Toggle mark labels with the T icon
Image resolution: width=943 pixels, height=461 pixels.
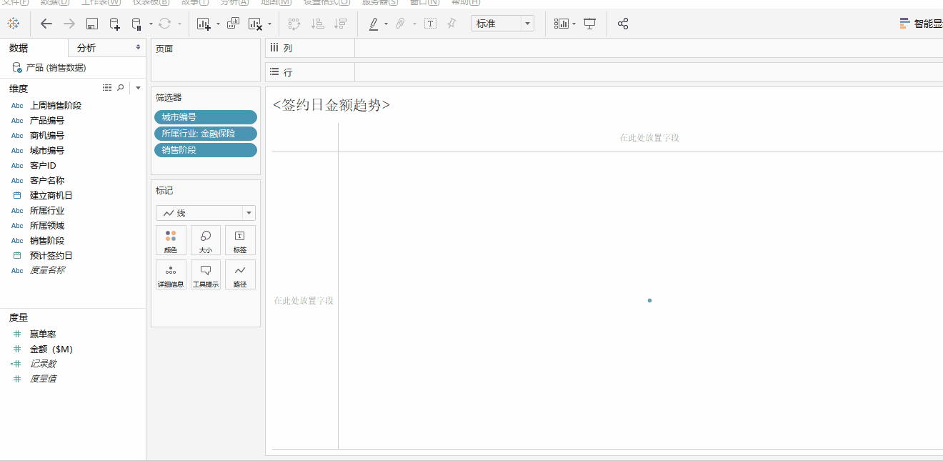(x=431, y=24)
